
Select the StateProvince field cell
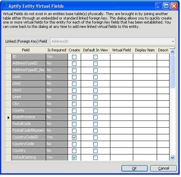coord(29,117)
